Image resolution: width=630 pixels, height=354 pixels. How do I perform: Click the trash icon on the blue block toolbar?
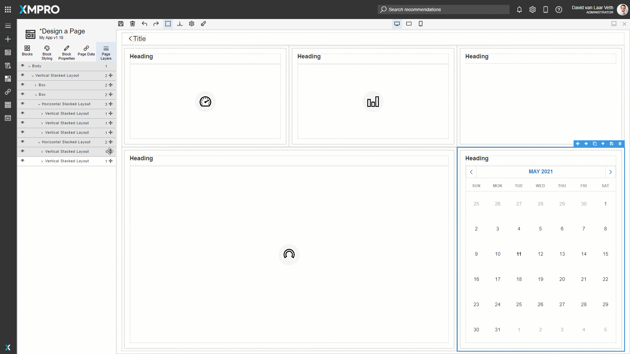[x=620, y=144]
